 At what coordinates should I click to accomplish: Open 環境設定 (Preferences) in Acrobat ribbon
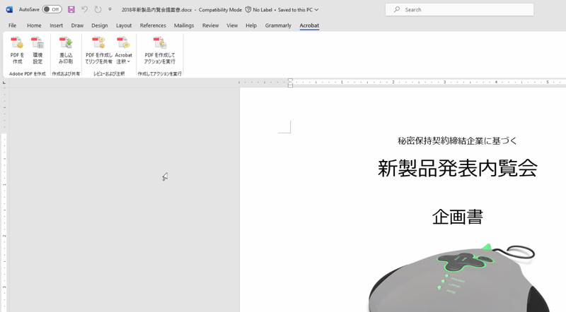point(37,50)
